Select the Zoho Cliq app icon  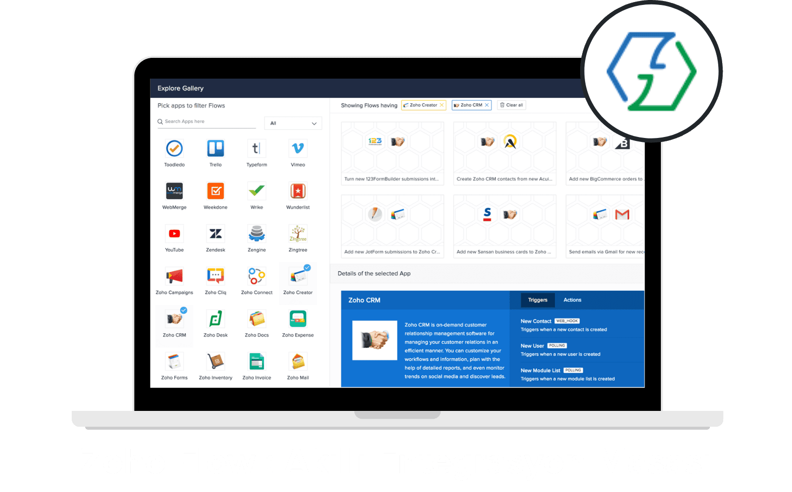coord(215,276)
